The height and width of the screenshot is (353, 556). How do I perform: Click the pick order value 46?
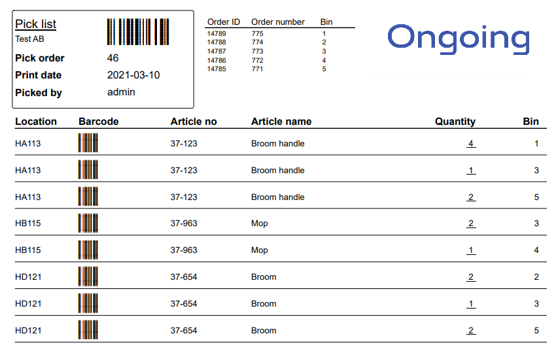pos(113,58)
